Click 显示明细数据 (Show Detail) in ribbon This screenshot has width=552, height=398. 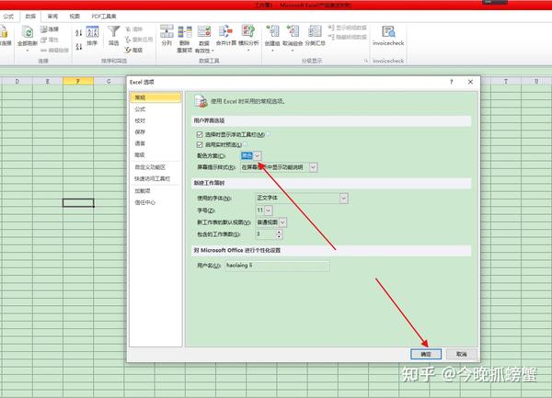click(x=347, y=28)
